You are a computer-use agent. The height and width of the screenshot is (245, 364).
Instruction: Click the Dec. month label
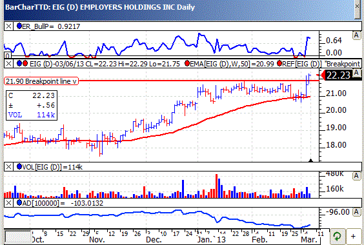tap(154, 239)
